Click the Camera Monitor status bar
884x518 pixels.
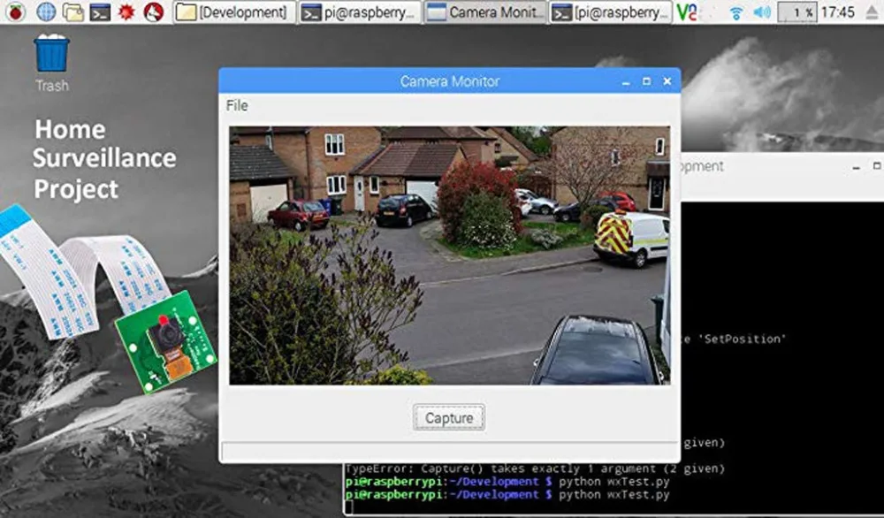tap(449, 451)
